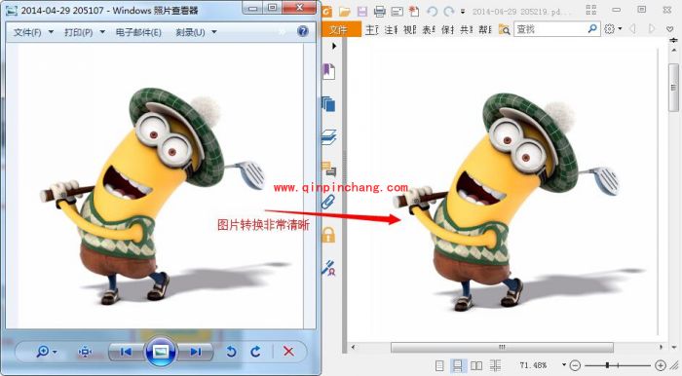Save the PDF with the floppy icon
682x376 pixels.
(x=362, y=12)
